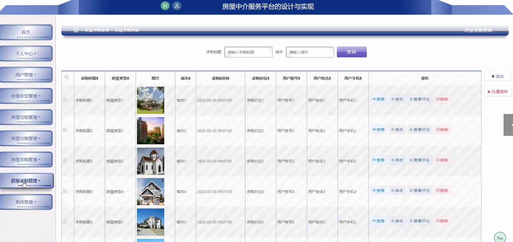
Task: Click 修改 for row 求购标题2
Action: tap(397, 130)
